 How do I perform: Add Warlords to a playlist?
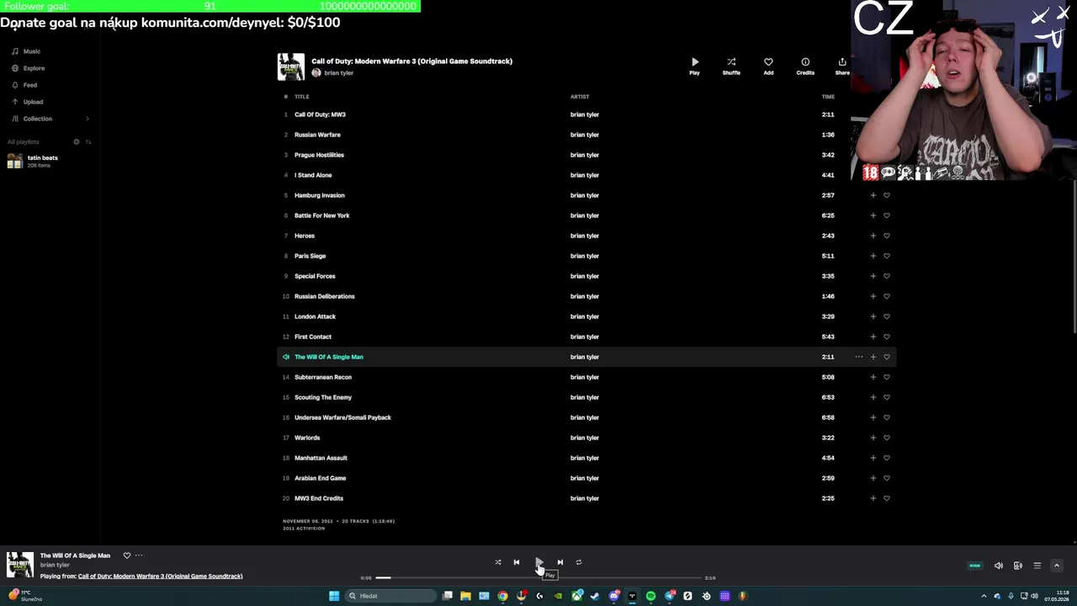(873, 438)
